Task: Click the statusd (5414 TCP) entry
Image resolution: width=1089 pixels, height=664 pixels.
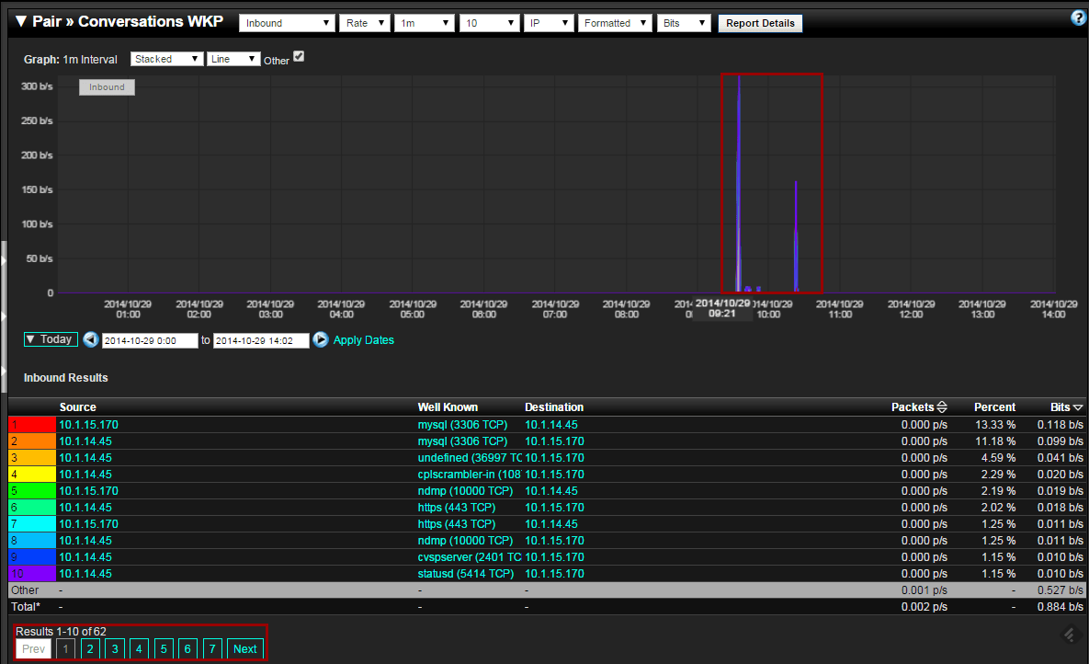Action: (465, 574)
